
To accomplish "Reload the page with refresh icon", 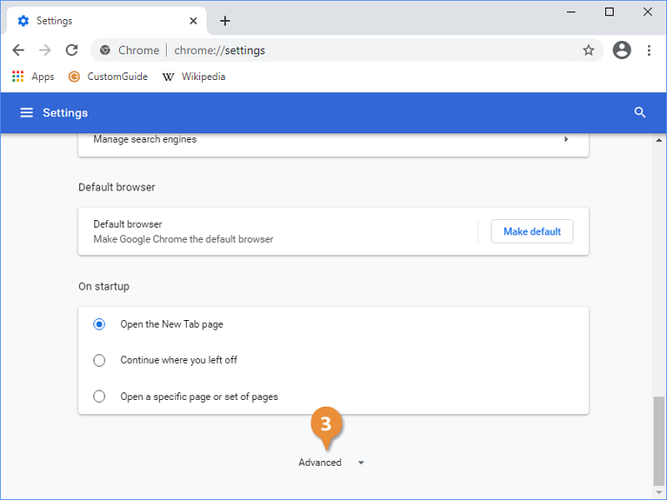I will pos(71,50).
